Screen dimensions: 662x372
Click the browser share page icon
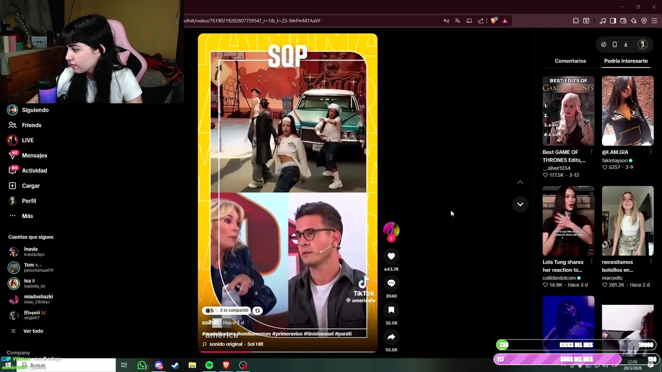pos(481,21)
